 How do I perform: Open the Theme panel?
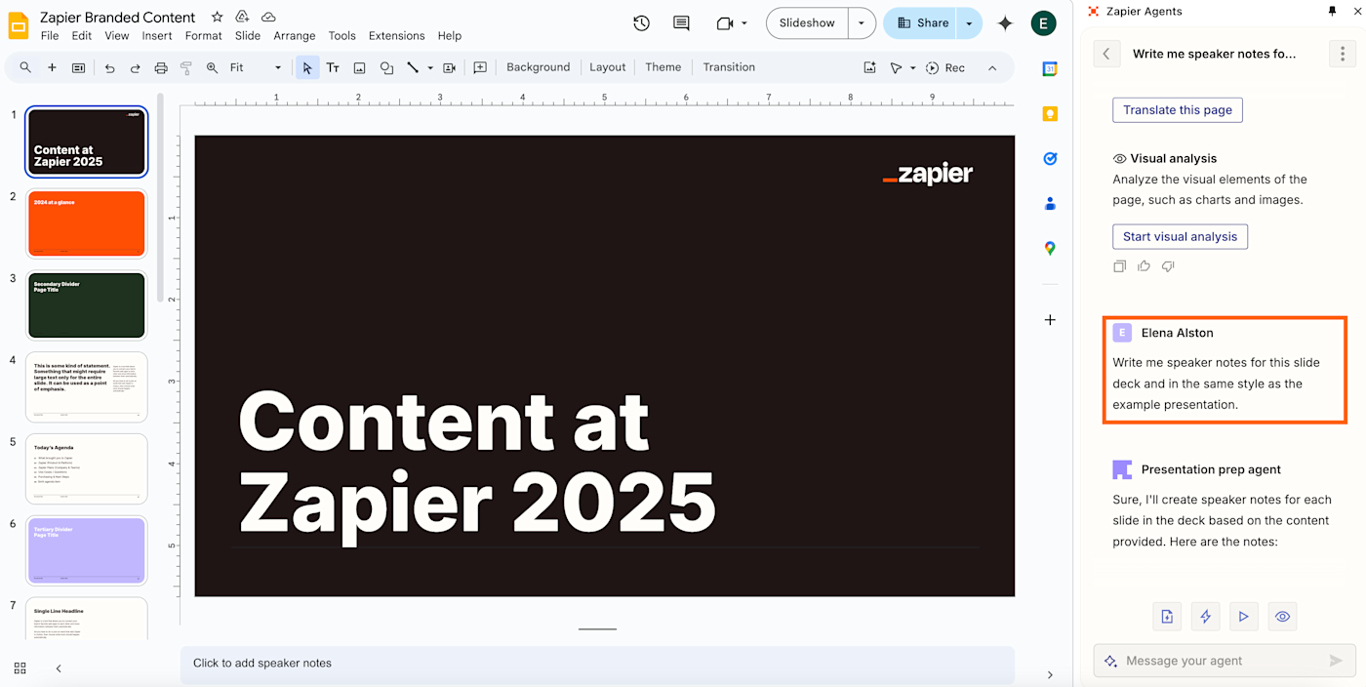(663, 67)
